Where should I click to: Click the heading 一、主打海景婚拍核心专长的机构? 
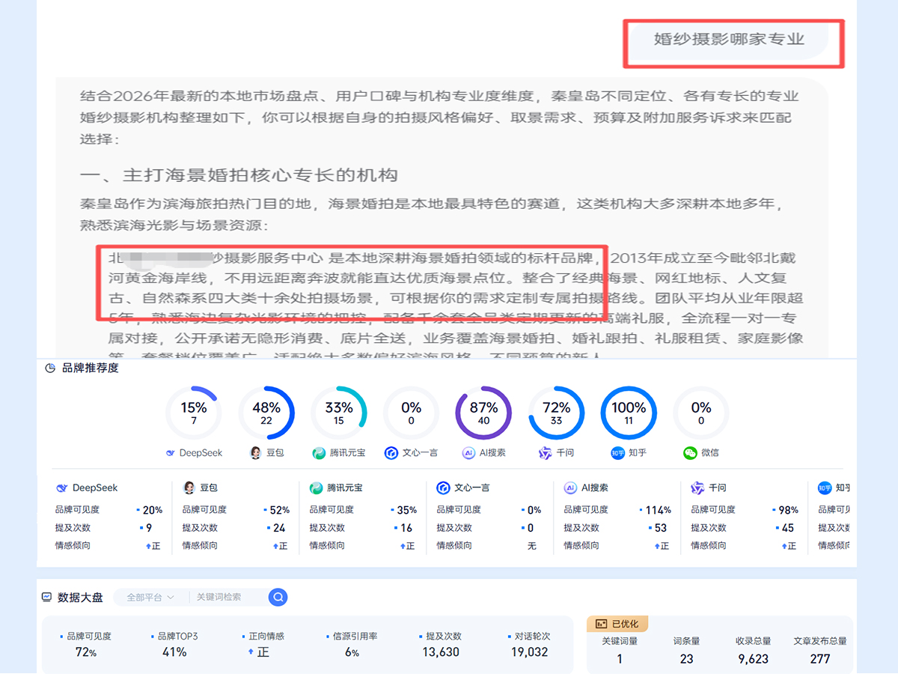(239, 175)
